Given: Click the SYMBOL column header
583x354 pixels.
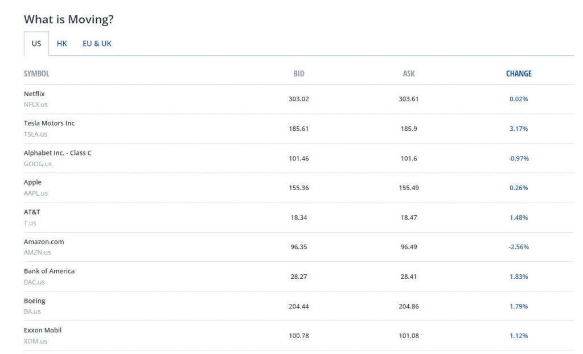Looking at the screenshot, I should tap(36, 73).
